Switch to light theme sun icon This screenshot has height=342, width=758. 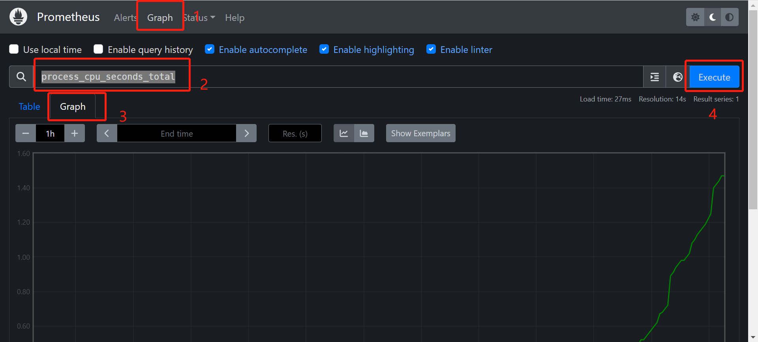(x=695, y=17)
